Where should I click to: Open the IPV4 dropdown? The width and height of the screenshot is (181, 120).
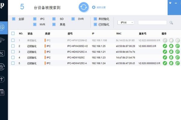coord(125,22)
